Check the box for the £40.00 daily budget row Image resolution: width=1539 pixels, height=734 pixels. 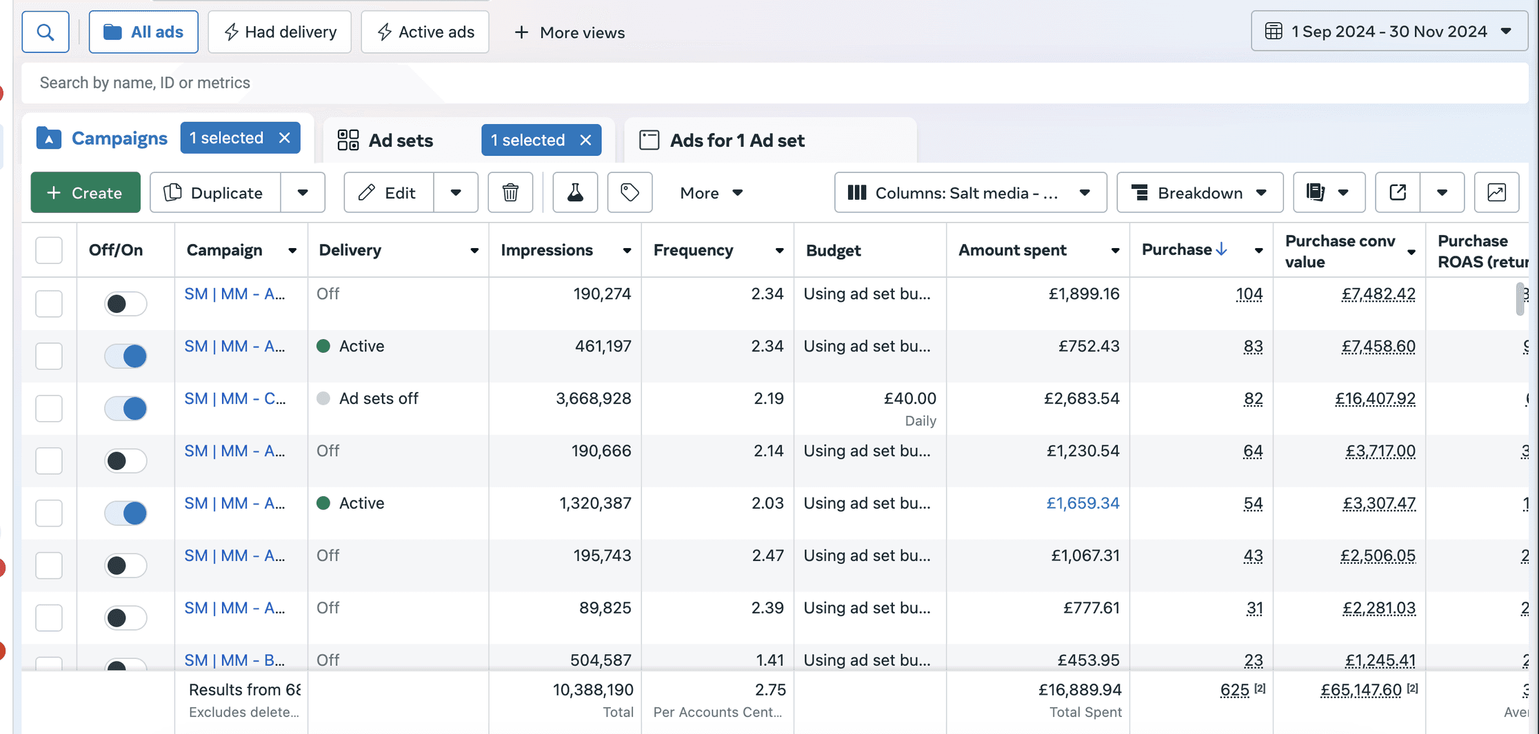49,409
